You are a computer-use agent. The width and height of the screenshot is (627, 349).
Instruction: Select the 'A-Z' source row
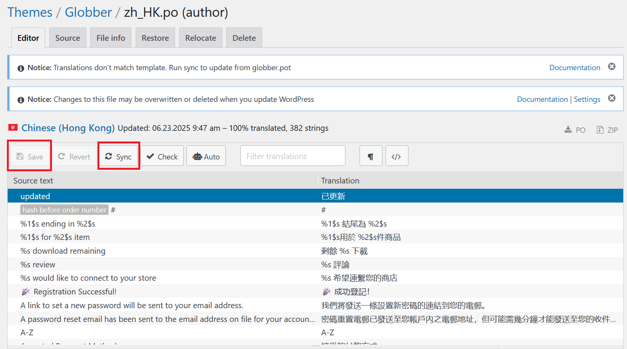[x=315, y=332]
